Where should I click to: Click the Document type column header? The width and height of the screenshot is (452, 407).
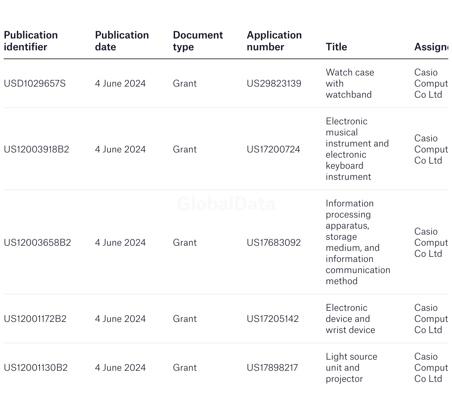(198, 41)
